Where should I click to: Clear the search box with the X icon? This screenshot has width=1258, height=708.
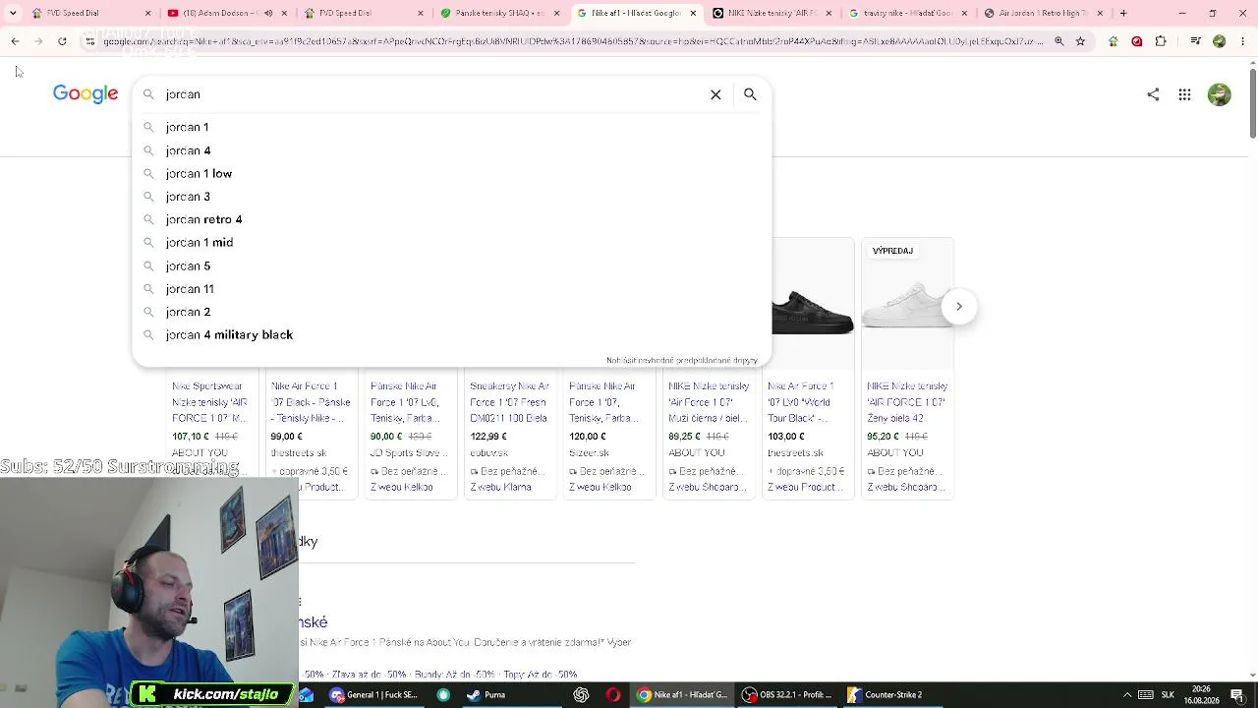tap(715, 94)
